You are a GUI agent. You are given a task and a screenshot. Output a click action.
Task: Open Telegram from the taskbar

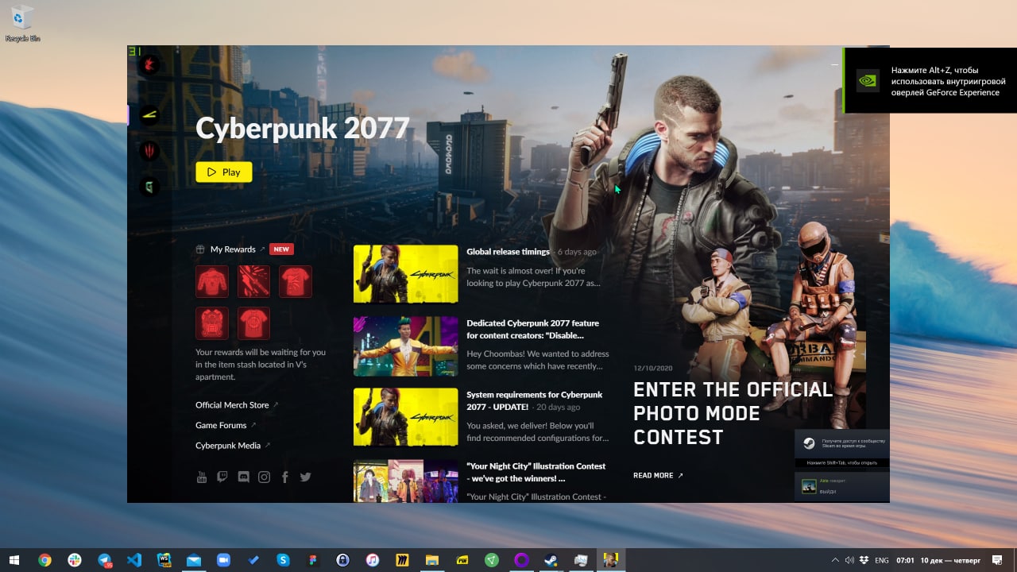point(104,560)
